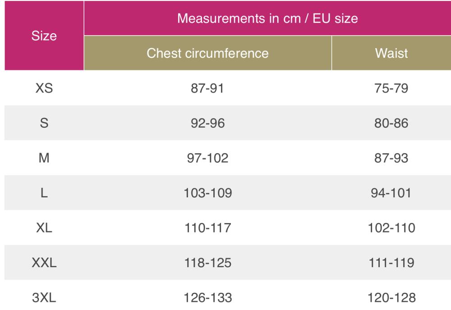Image resolution: width=451 pixels, height=310 pixels.
Task: Click waist value 75-79
Action: (391, 88)
